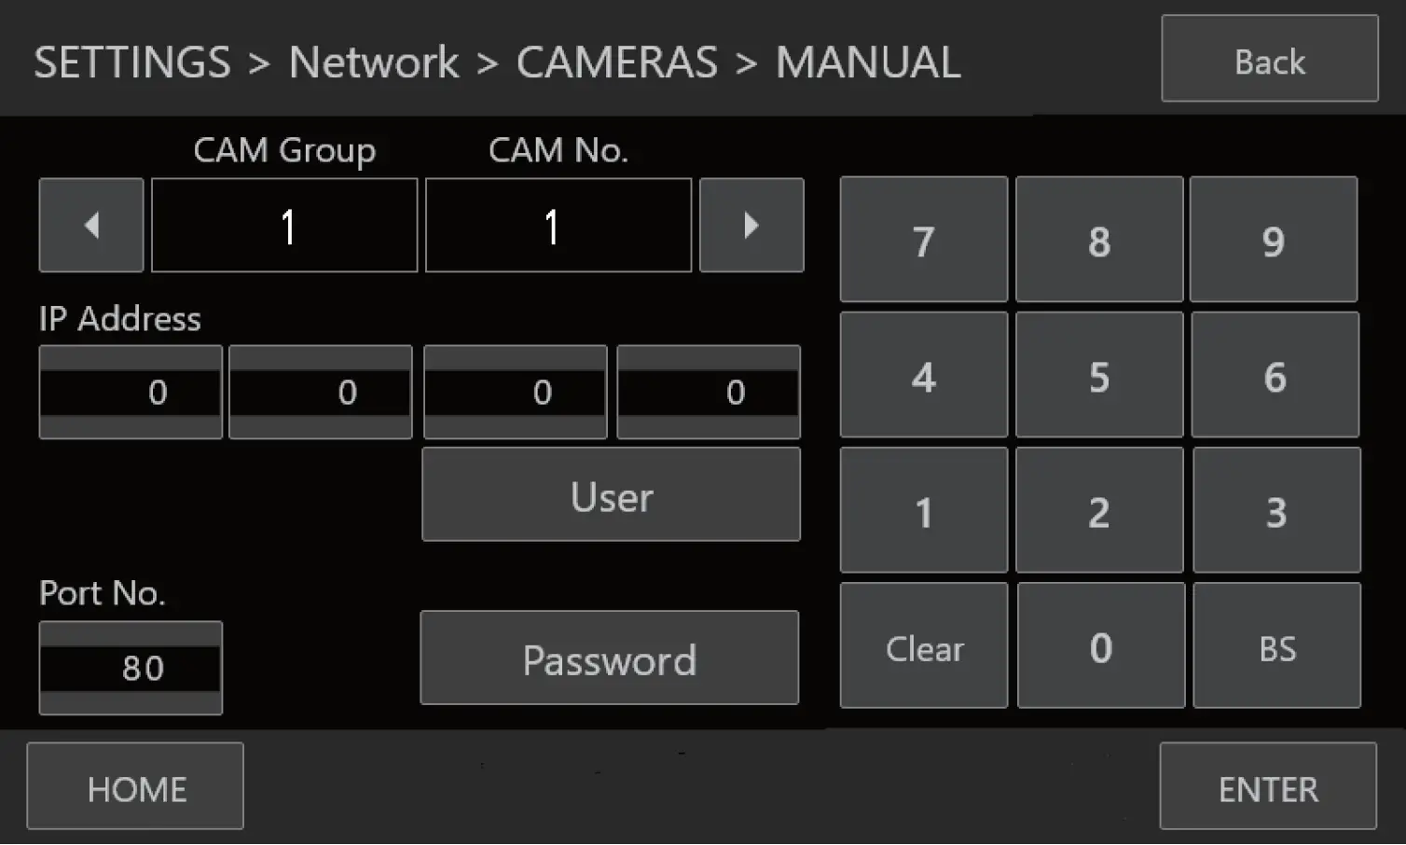The width and height of the screenshot is (1406, 845).
Task: Return to HOME screen
Action: 135,787
